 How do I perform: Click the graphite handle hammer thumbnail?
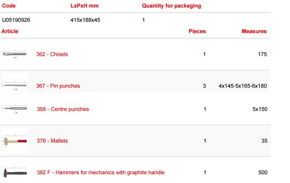click(14, 172)
